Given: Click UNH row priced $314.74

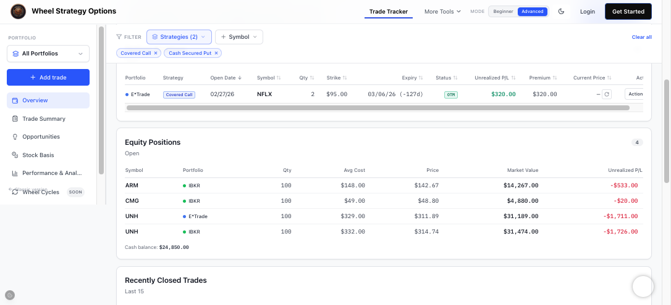Looking at the screenshot, I should coord(384,232).
